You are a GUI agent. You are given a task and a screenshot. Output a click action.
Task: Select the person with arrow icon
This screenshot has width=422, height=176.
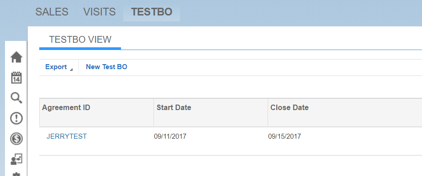(16, 159)
